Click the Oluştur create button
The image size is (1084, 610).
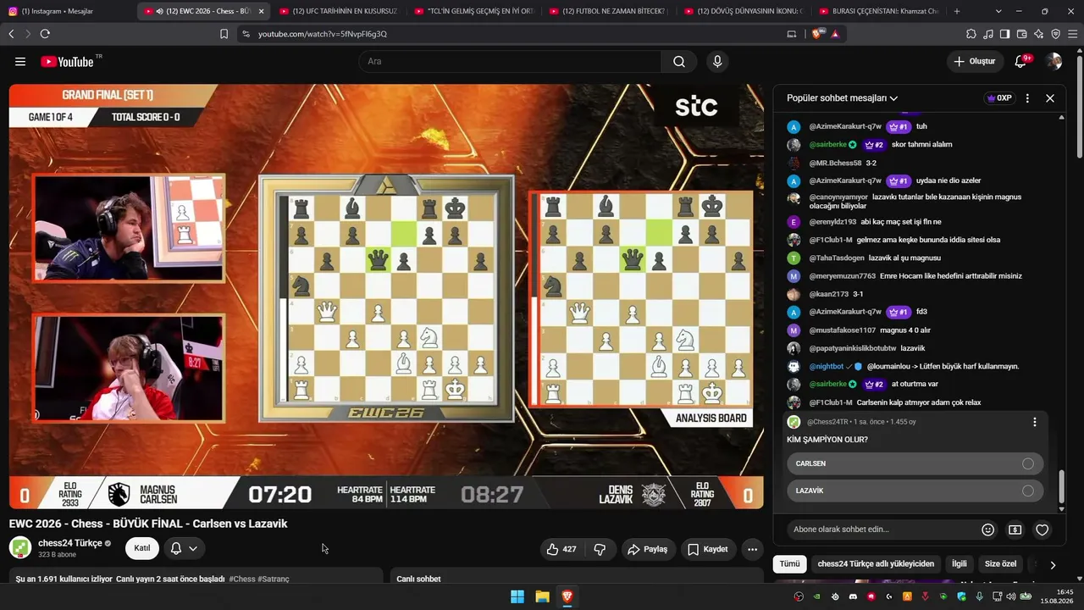tap(975, 62)
